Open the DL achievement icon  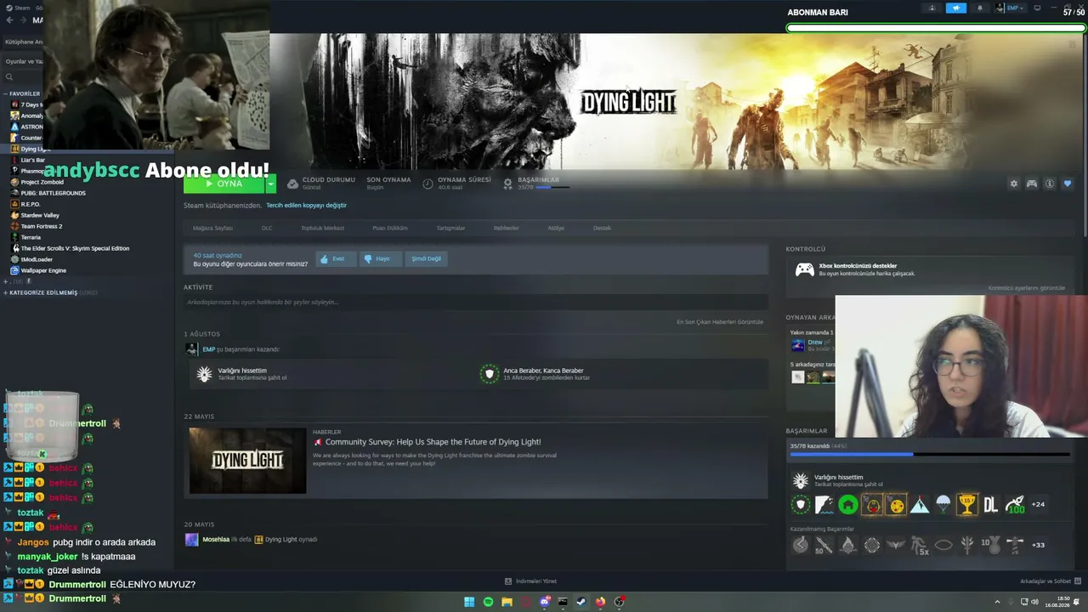click(x=991, y=505)
